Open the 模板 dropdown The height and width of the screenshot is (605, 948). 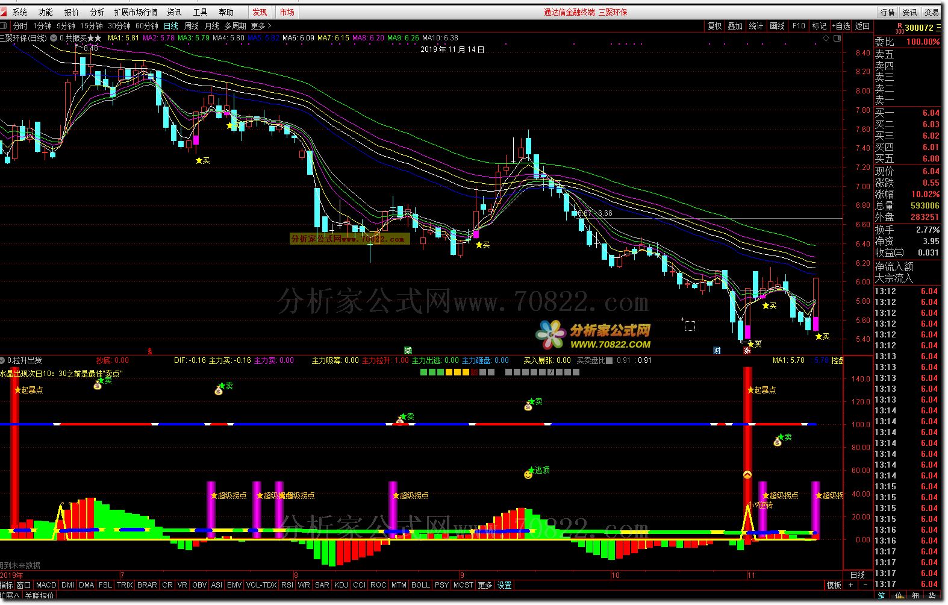click(x=834, y=585)
